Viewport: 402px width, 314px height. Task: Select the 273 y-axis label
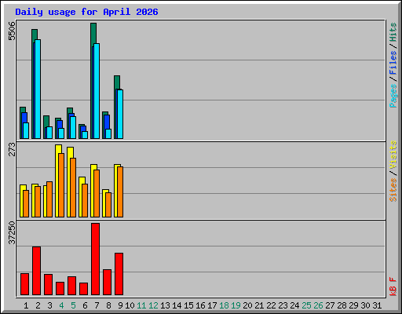(12, 149)
